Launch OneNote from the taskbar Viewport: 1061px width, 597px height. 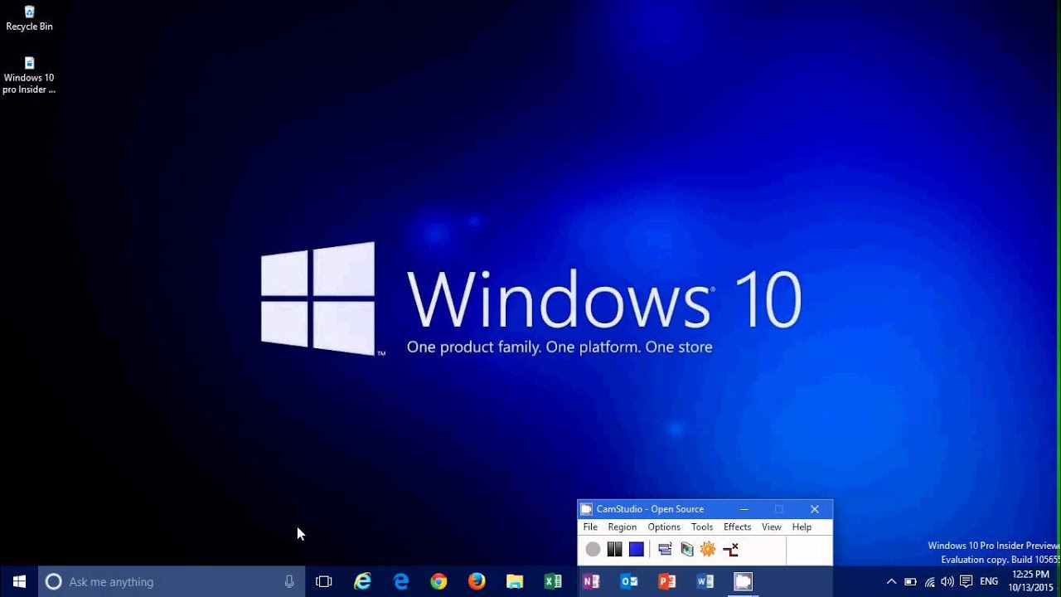591,581
